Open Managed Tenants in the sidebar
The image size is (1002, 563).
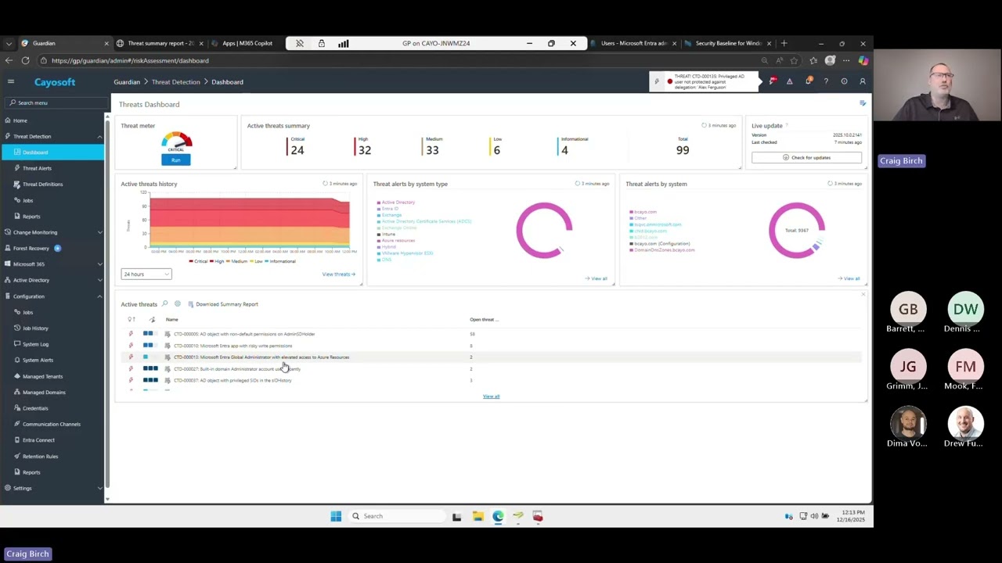click(x=42, y=376)
